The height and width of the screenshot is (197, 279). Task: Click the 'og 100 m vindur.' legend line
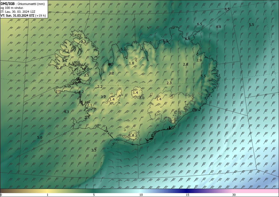(12, 8)
